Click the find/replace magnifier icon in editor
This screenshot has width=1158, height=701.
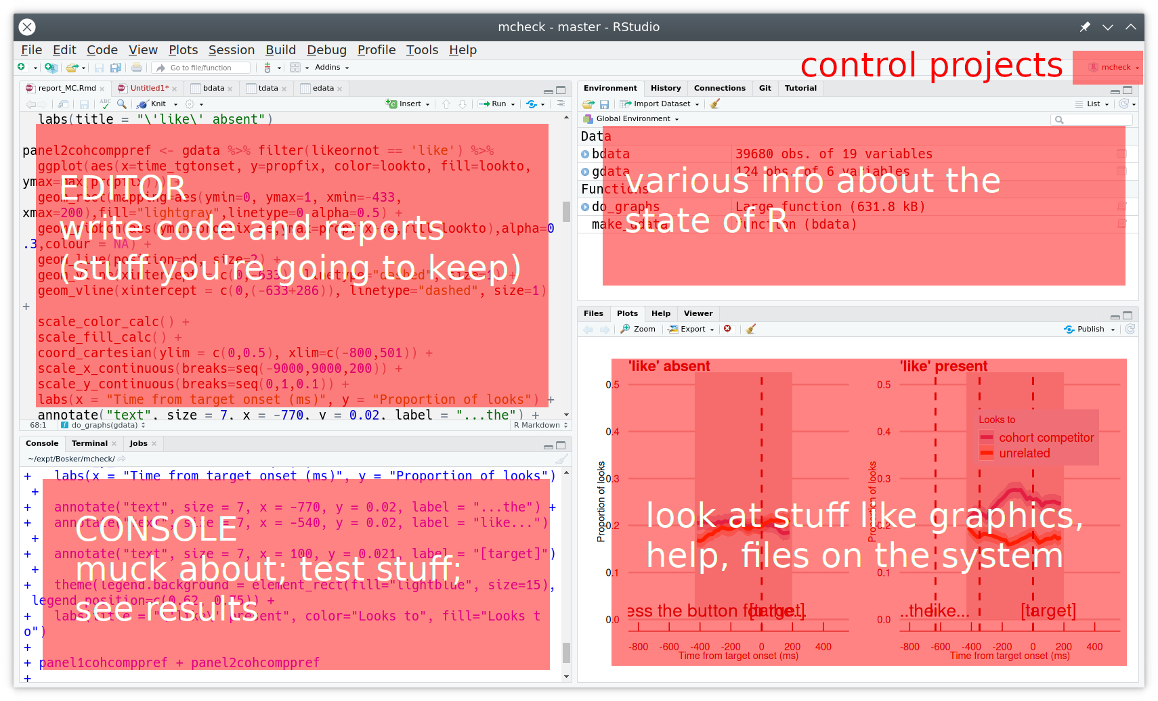click(122, 104)
